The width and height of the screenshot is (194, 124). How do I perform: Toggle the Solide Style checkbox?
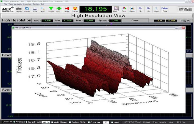pyautogui.click(x=69, y=122)
